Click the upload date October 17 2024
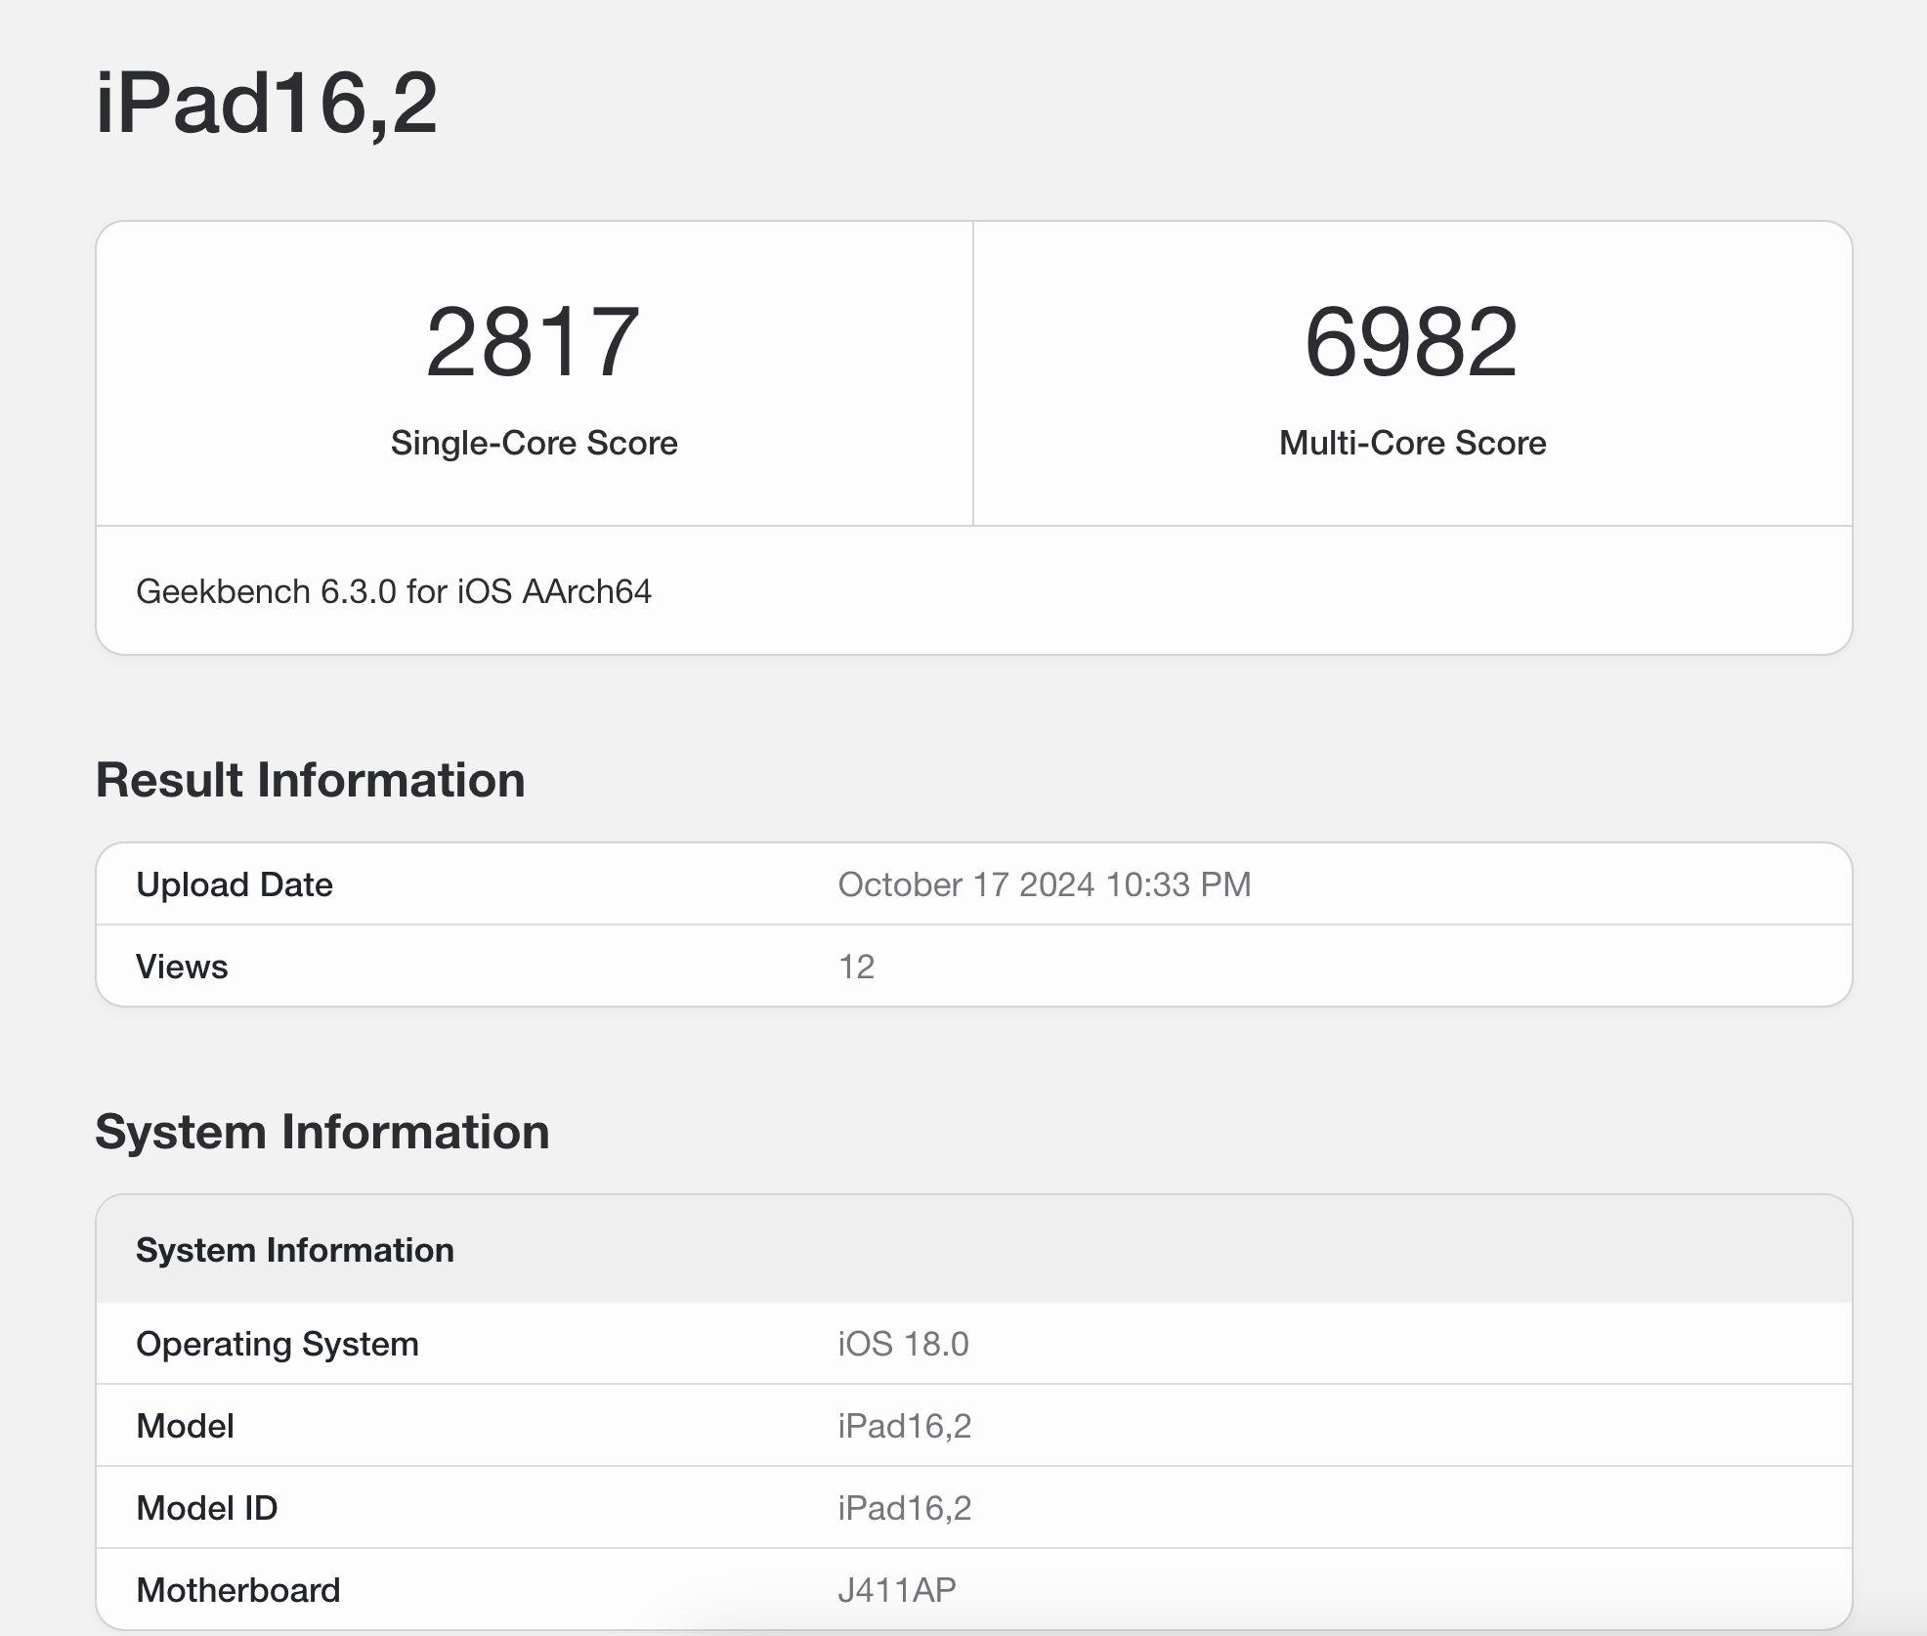1927x1636 pixels. (1048, 884)
